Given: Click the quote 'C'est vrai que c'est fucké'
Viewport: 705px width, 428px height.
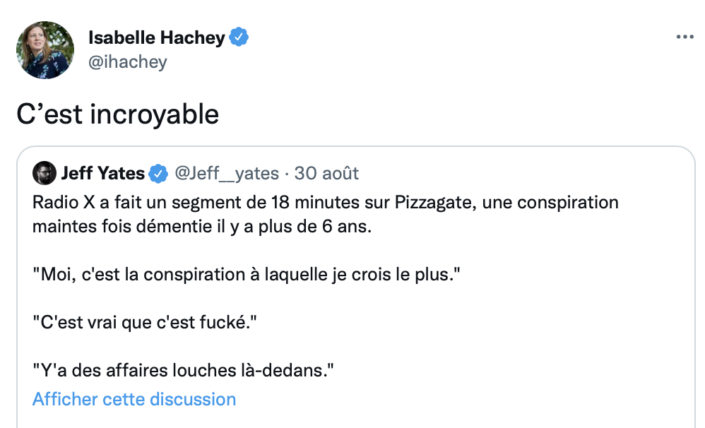Looking at the screenshot, I should click(145, 322).
